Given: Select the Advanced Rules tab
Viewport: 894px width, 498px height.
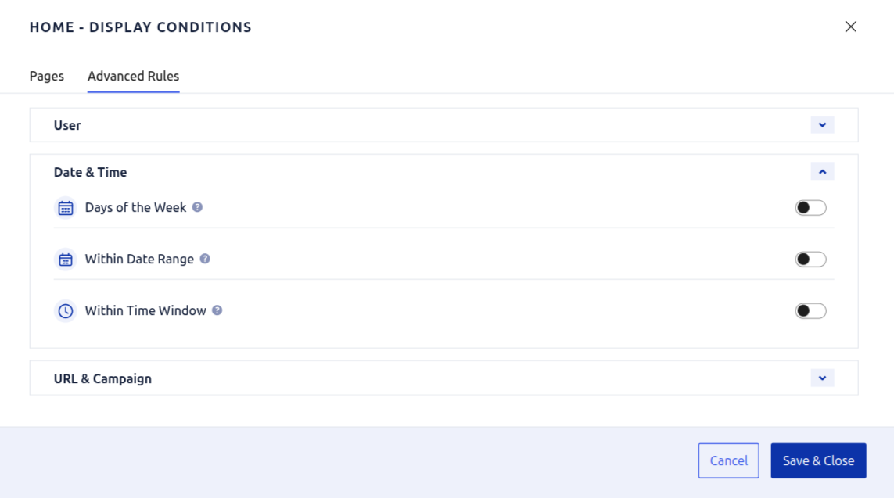Looking at the screenshot, I should 133,76.
